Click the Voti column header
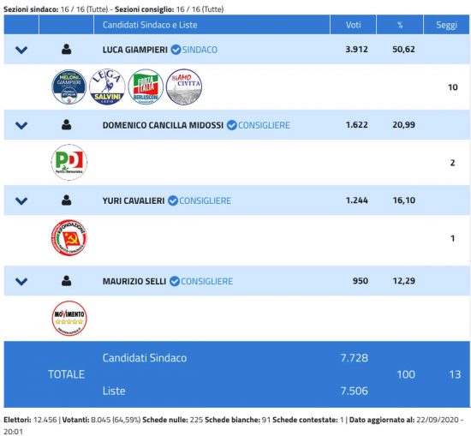 tap(353, 25)
